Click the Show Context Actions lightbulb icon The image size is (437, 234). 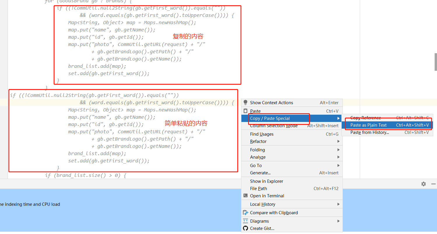[245, 102]
